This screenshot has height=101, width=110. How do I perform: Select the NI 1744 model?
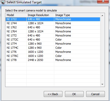tap(53, 23)
